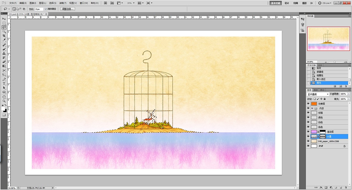Screen dimensions: 352x190
Task: Switch to 绘画 workspace
Action: (296, 3)
